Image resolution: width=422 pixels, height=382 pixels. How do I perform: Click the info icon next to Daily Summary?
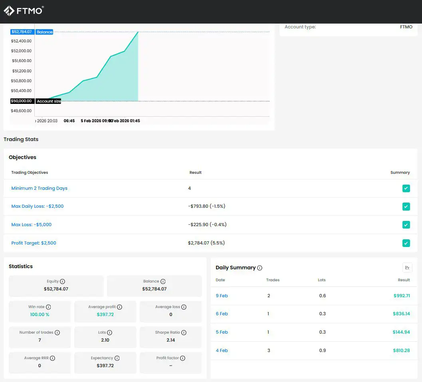point(260,268)
